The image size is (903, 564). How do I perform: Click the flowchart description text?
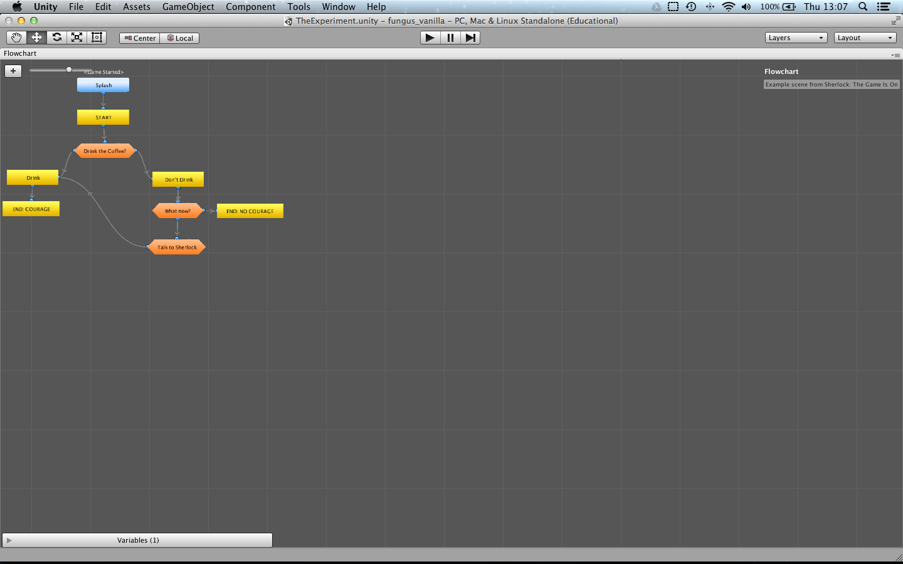tap(832, 85)
